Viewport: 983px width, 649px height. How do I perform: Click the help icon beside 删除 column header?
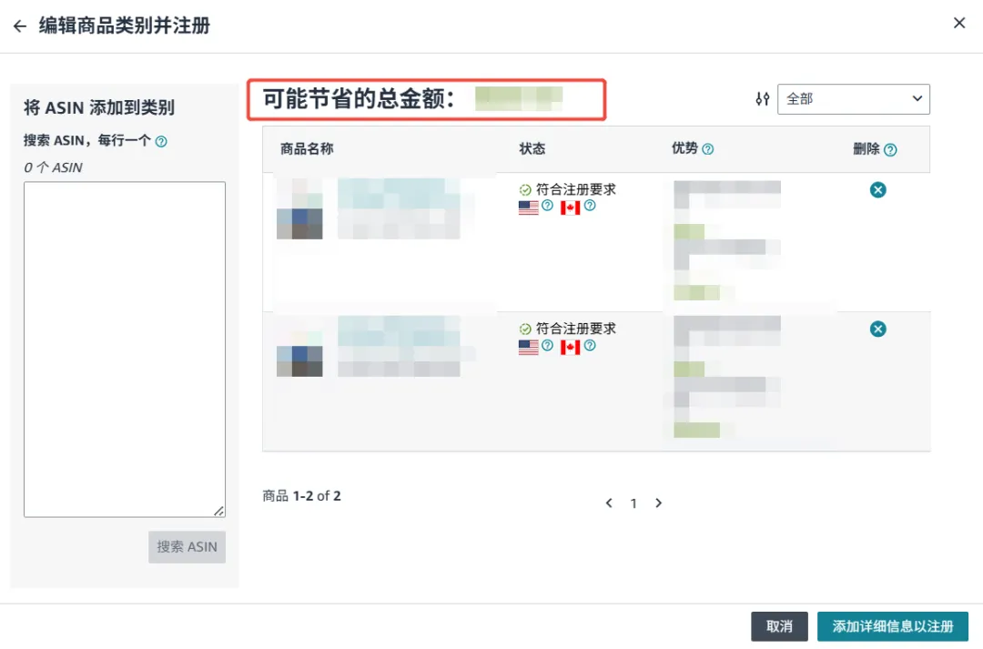pos(893,148)
